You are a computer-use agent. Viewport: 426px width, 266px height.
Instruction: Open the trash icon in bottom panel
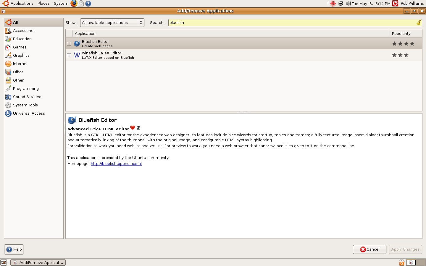[402, 262]
